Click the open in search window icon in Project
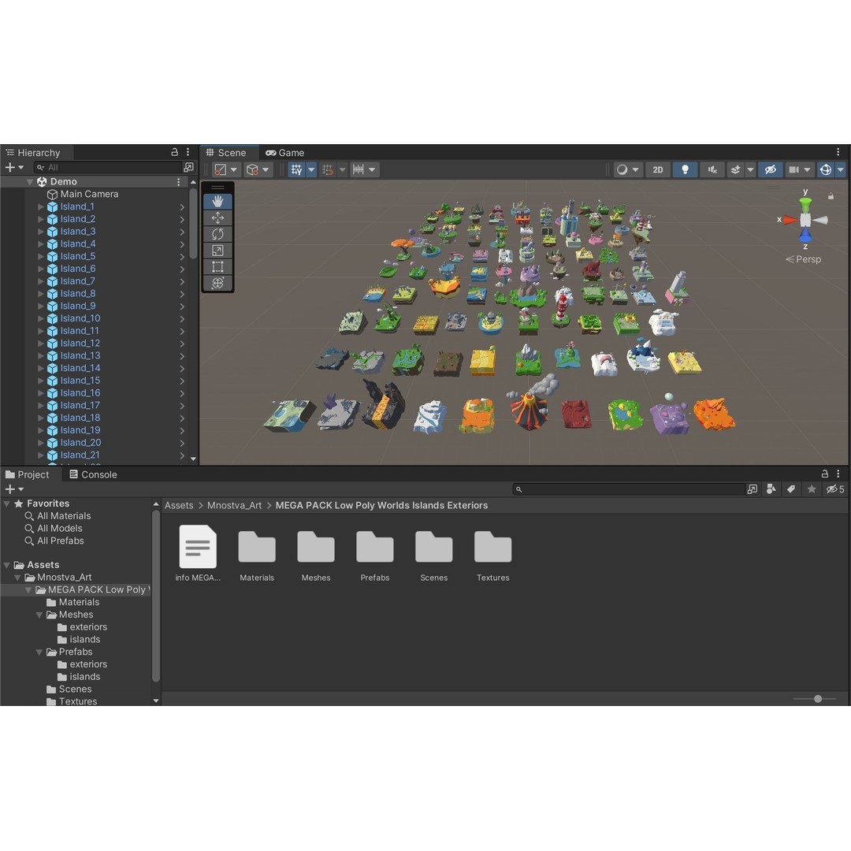 [753, 489]
